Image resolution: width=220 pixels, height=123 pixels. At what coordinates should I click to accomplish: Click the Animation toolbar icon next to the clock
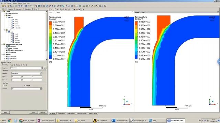[87, 6]
